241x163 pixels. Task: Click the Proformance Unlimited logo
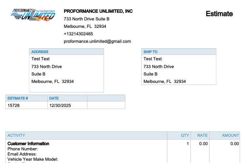point(33,15)
